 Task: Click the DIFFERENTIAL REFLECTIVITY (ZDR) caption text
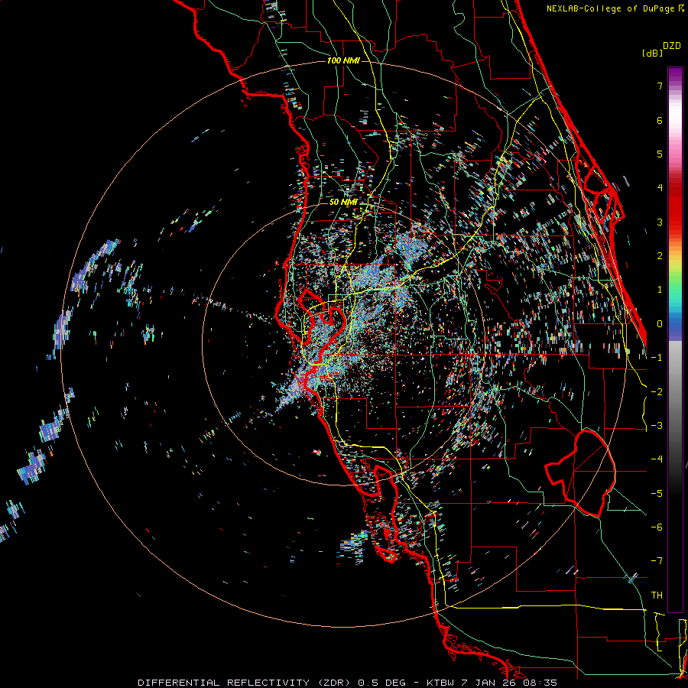245,683
